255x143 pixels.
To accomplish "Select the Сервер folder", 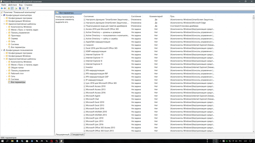I will [x=14, y=39].
